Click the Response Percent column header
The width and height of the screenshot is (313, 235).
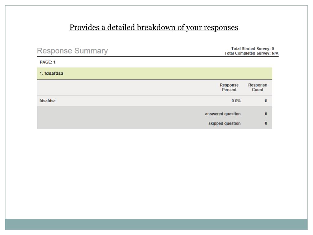click(x=229, y=87)
